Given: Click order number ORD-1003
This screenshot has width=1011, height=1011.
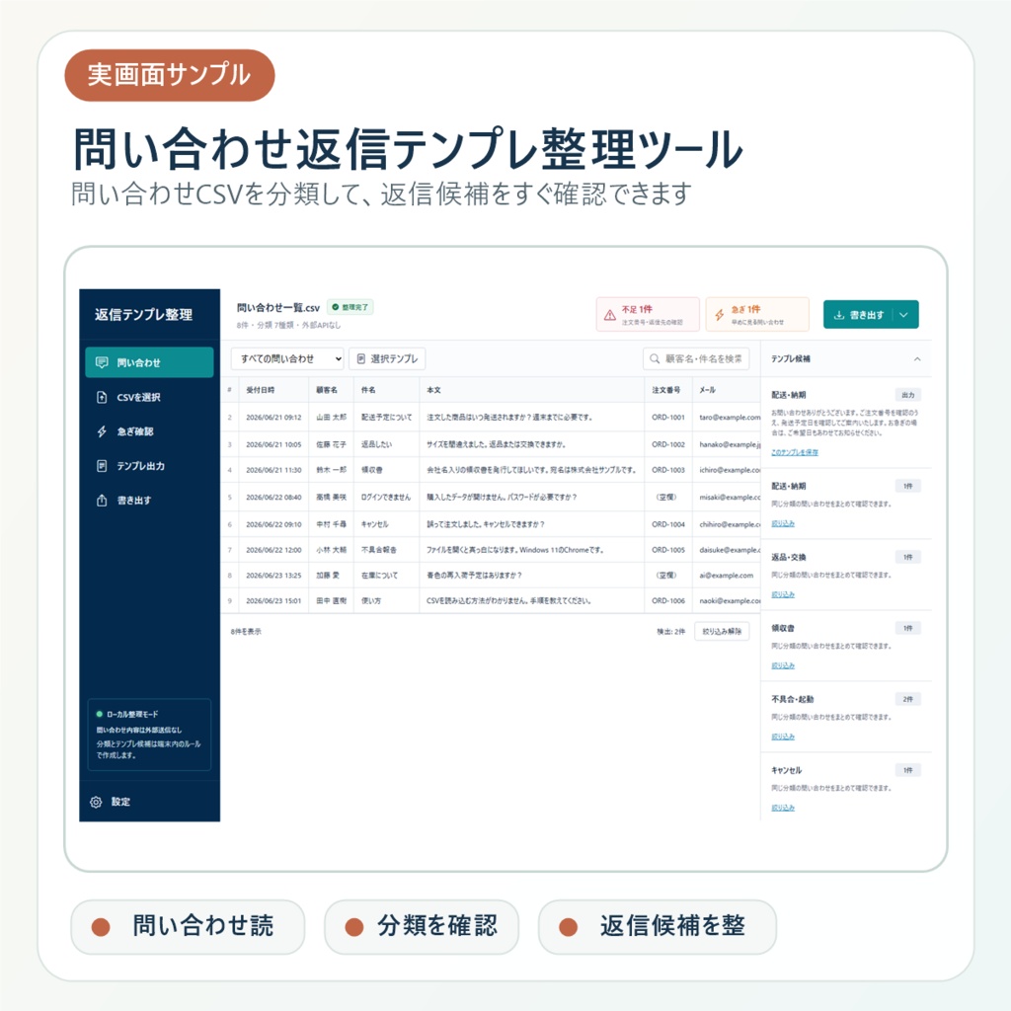Looking at the screenshot, I should point(668,470).
